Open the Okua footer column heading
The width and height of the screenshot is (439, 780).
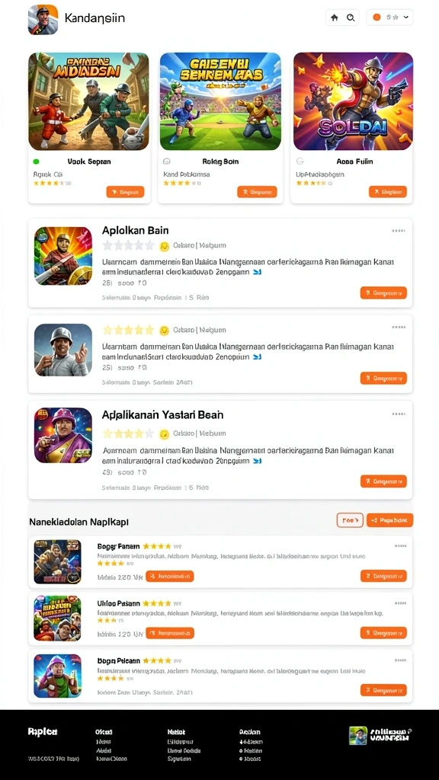[x=104, y=732]
